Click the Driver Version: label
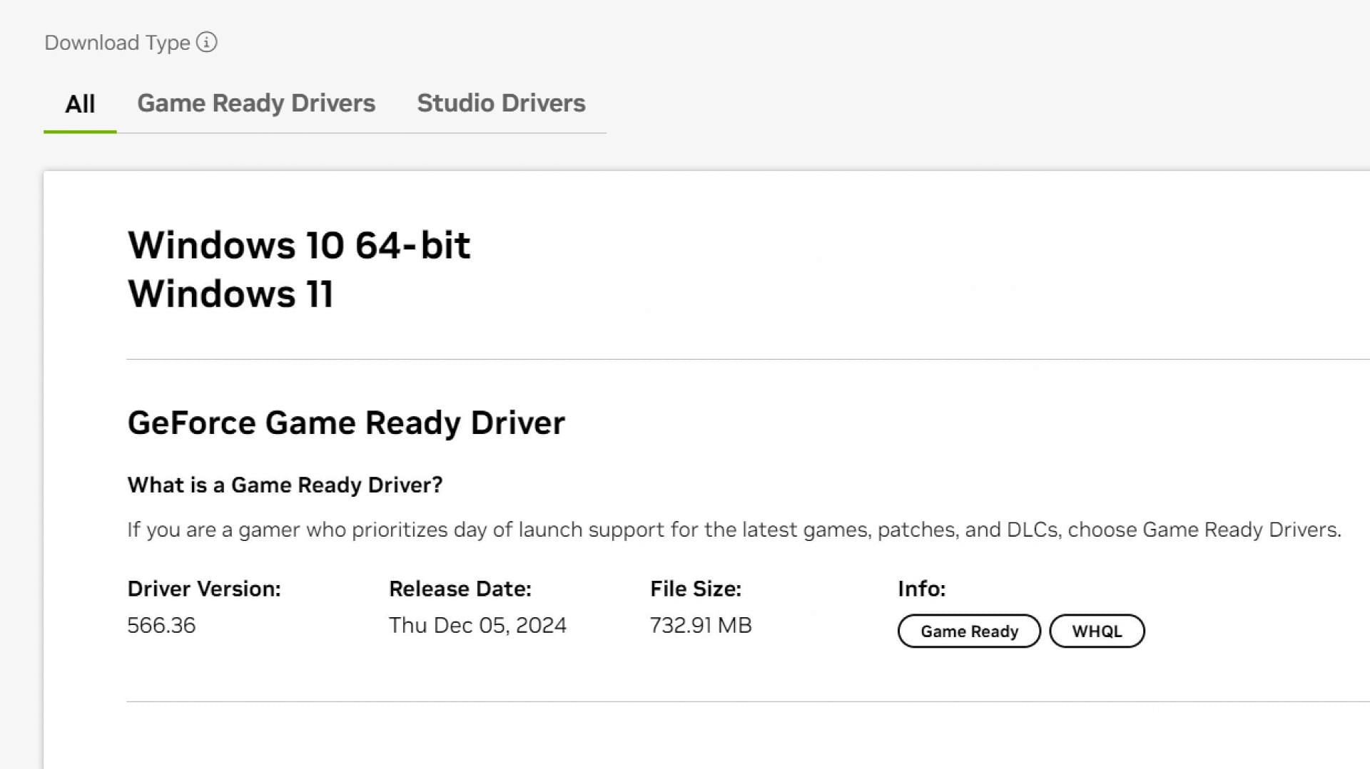The height and width of the screenshot is (769, 1370). pyautogui.click(x=204, y=589)
